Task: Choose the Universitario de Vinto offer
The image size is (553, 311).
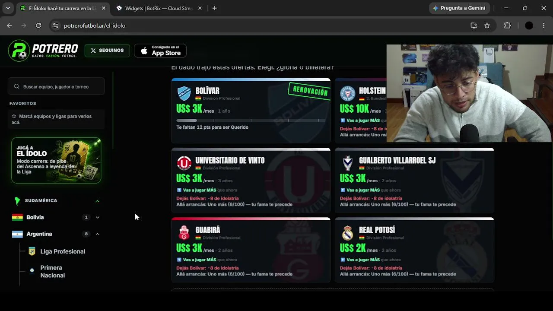Action: [x=251, y=180]
